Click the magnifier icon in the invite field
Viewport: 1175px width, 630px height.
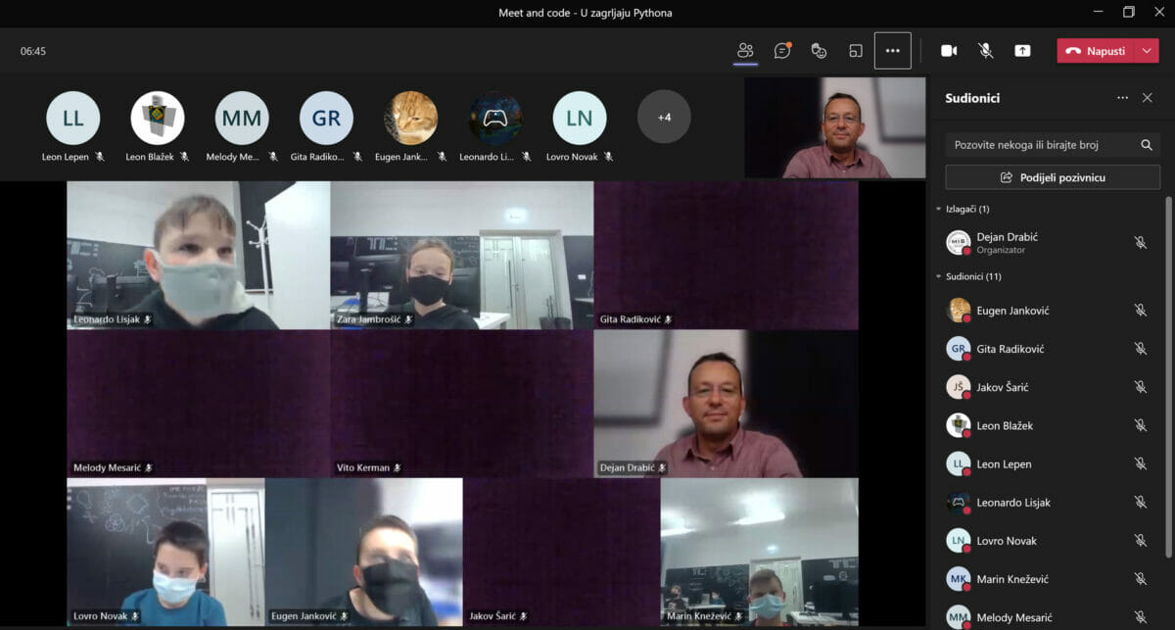click(x=1146, y=145)
